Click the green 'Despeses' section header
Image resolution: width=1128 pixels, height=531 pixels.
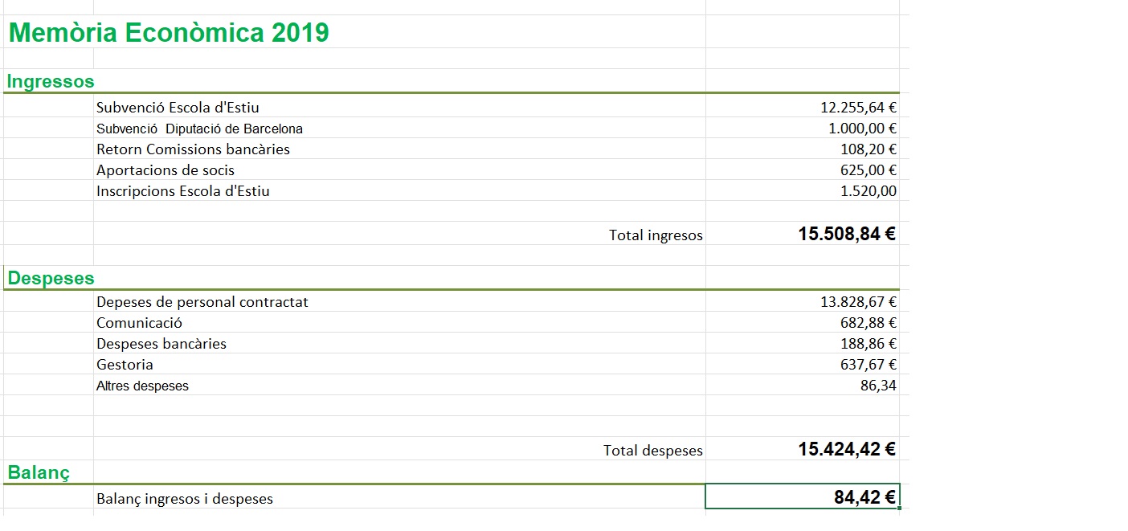[51, 279]
